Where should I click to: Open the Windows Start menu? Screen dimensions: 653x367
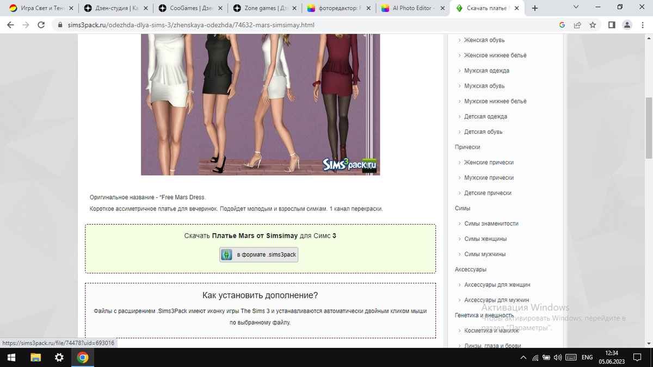coord(11,357)
